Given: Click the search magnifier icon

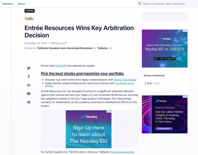Looking at the screenshot, I should (140, 3).
